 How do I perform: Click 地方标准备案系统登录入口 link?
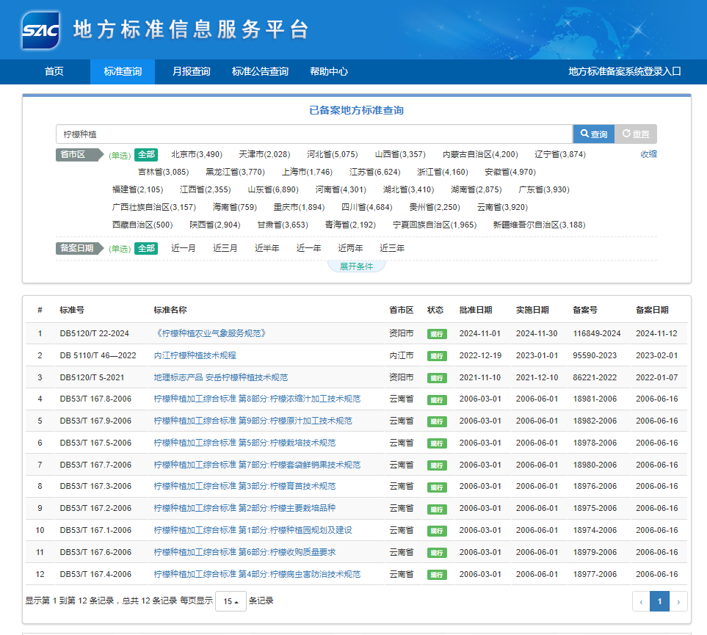[625, 72]
